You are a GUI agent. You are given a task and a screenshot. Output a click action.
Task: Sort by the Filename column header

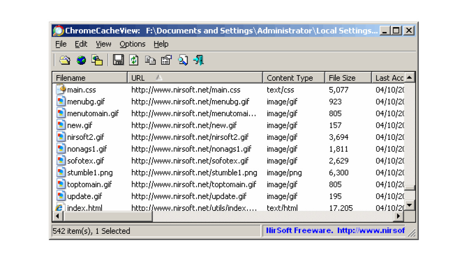point(90,78)
